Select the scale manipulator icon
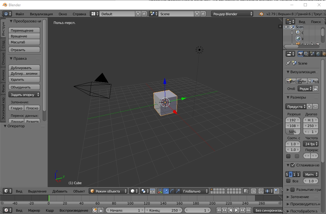This screenshot has width=326, height=214. tap(178, 191)
